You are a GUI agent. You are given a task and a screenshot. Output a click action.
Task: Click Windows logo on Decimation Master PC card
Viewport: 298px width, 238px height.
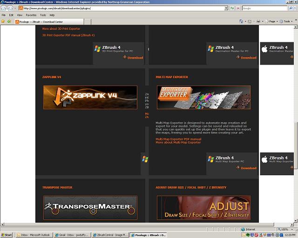[211, 49]
